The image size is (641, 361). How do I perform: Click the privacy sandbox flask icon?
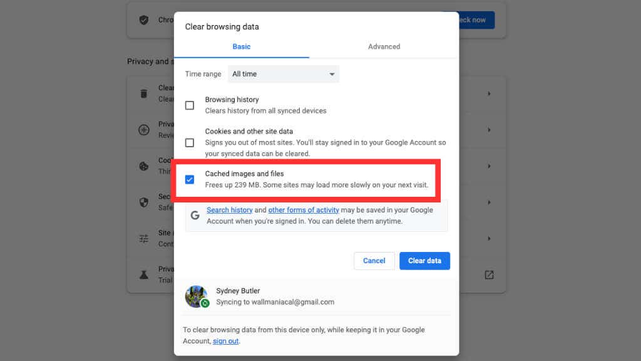tap(144, 275)
